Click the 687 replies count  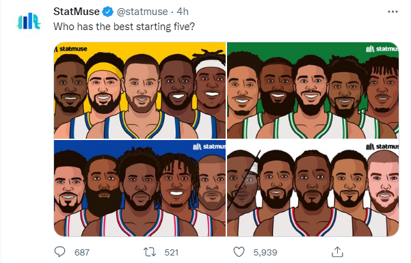pyautogui.click(x=82, y=253)
